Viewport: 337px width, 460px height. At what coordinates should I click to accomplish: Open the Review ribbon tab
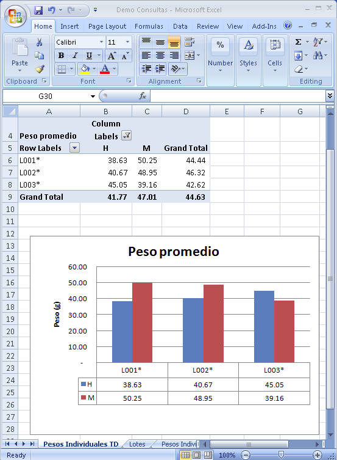[x=208, y=26]
